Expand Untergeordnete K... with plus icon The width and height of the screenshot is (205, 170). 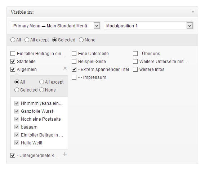coord(64,154)
